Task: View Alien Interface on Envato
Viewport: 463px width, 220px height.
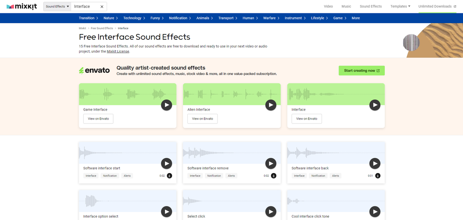Action: pos(203,118)
